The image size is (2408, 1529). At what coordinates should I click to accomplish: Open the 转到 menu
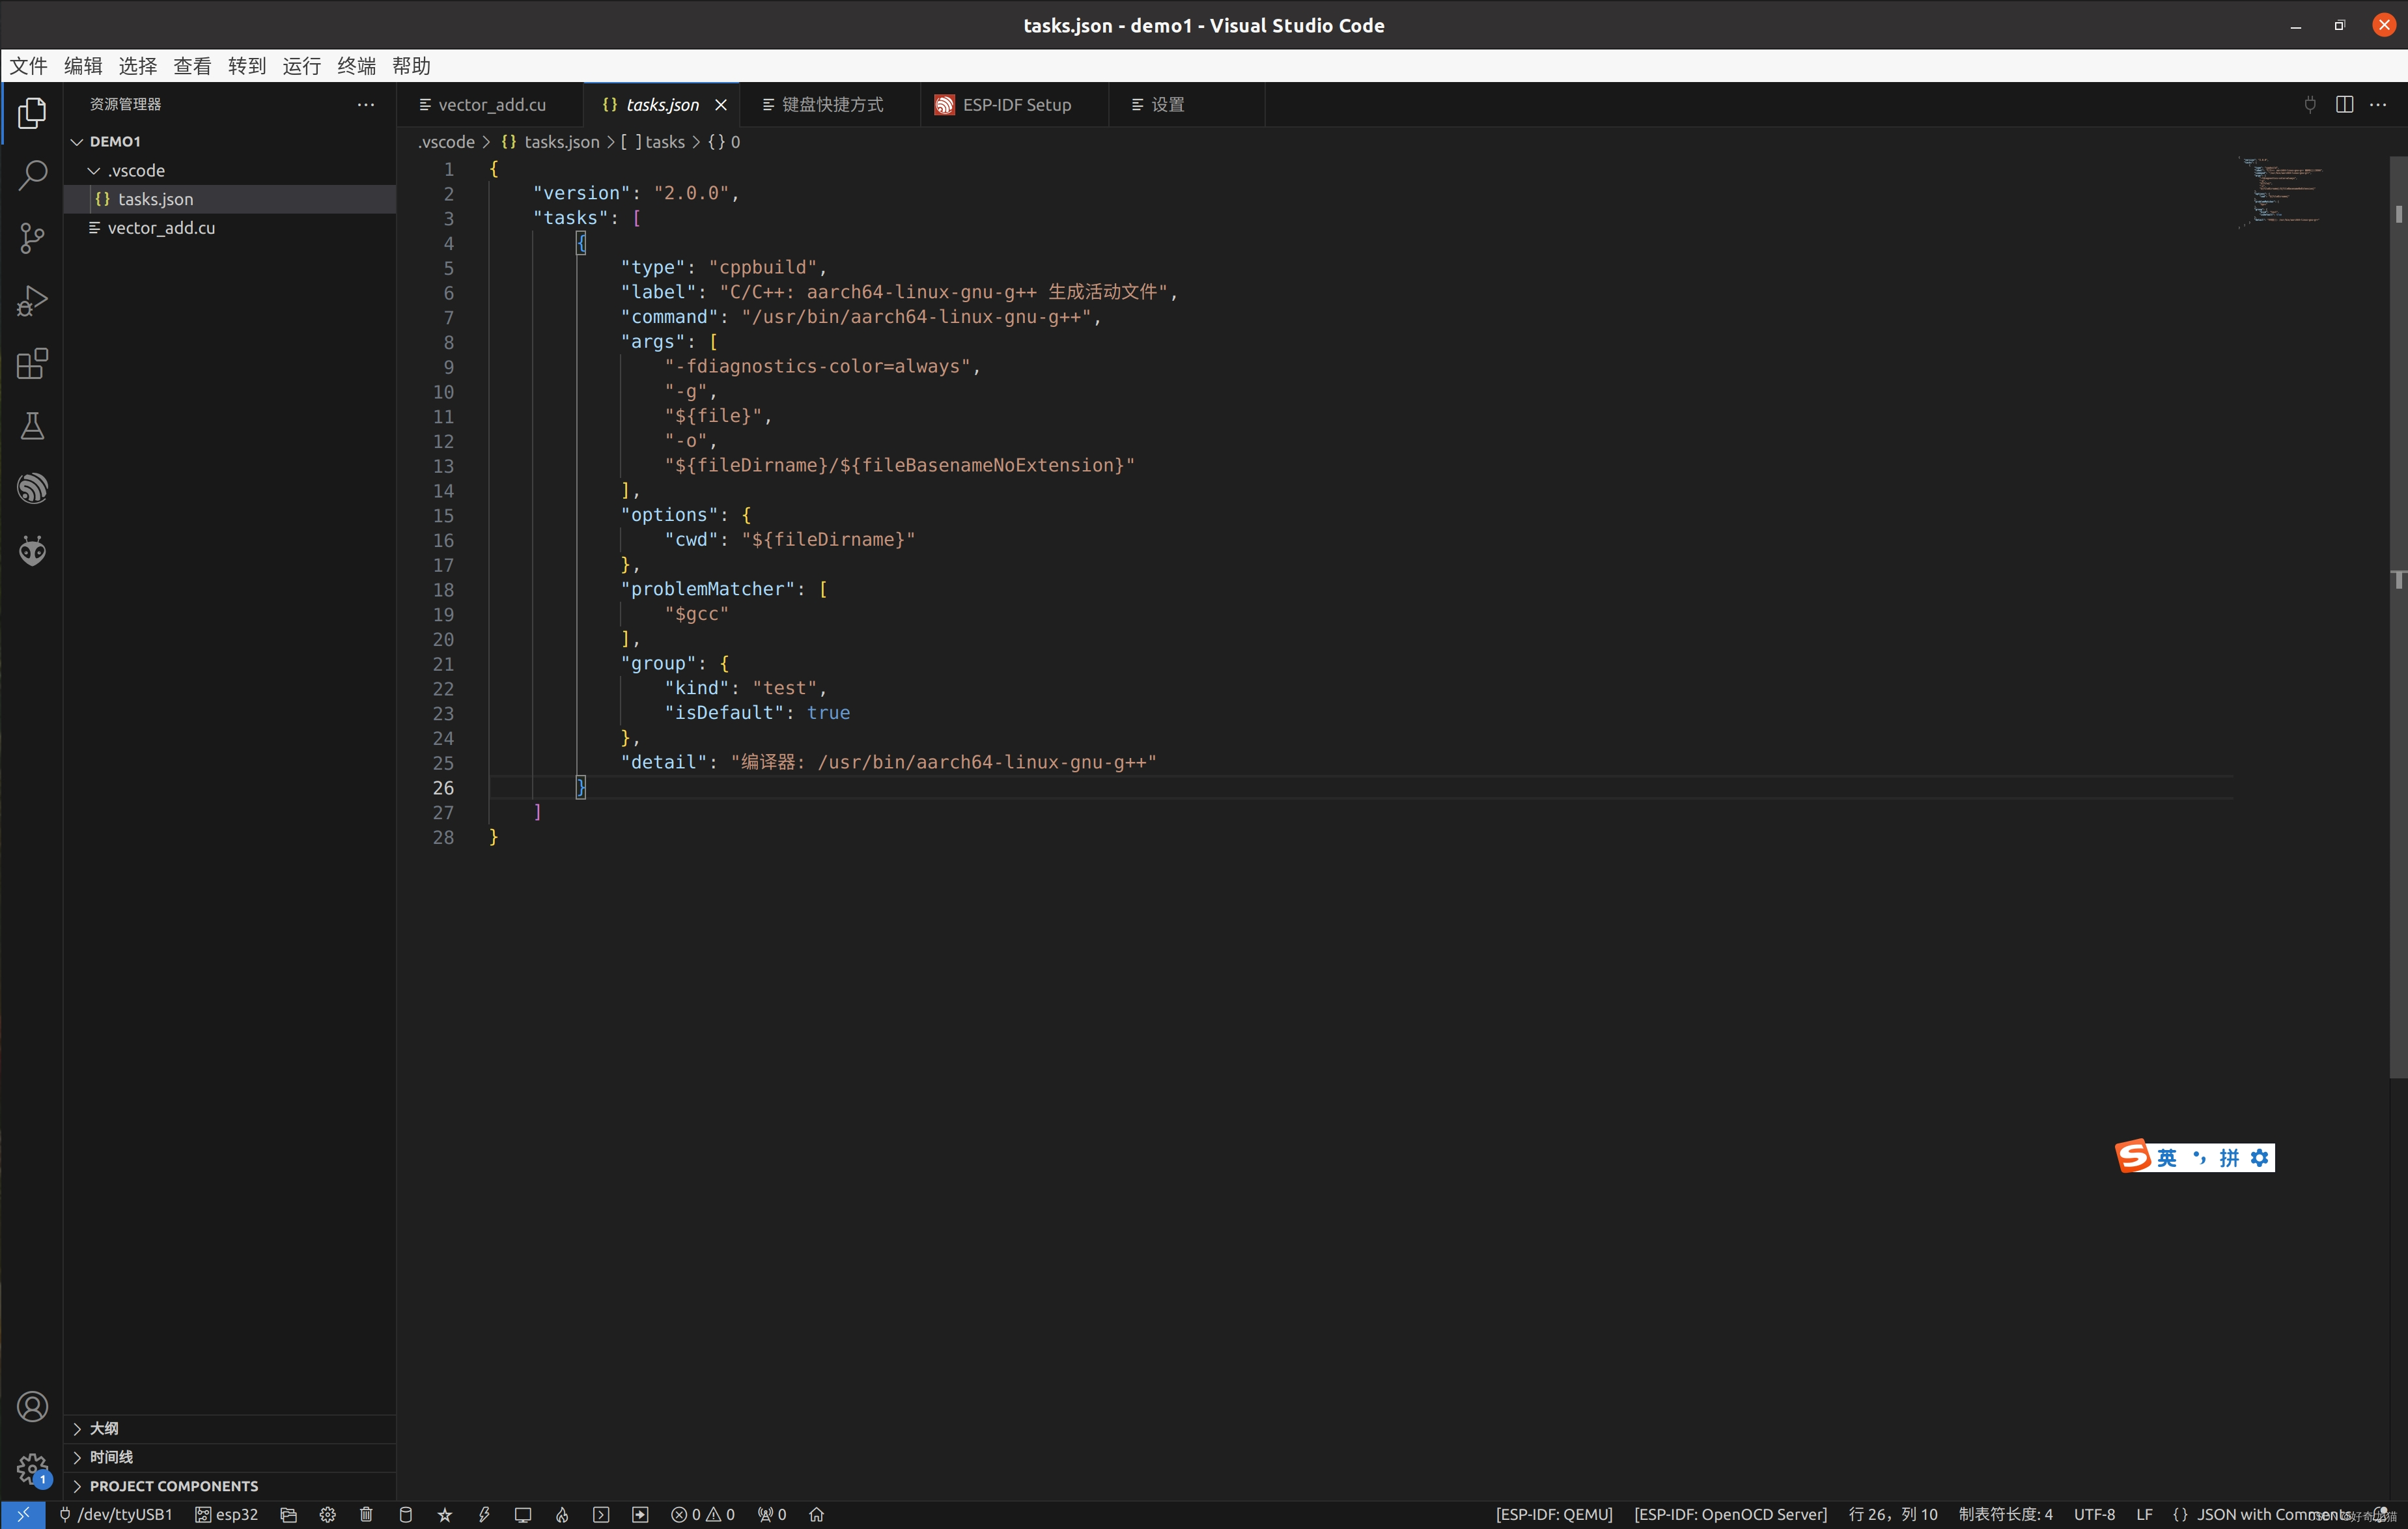pos(247,66)
